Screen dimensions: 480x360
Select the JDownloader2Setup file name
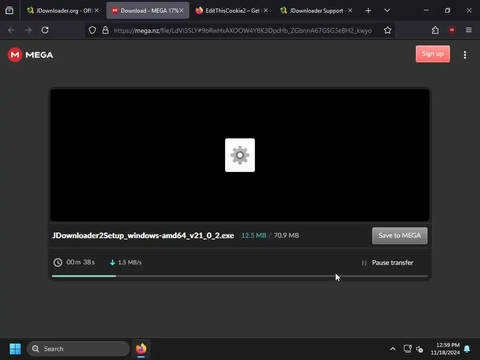(143, 235)
